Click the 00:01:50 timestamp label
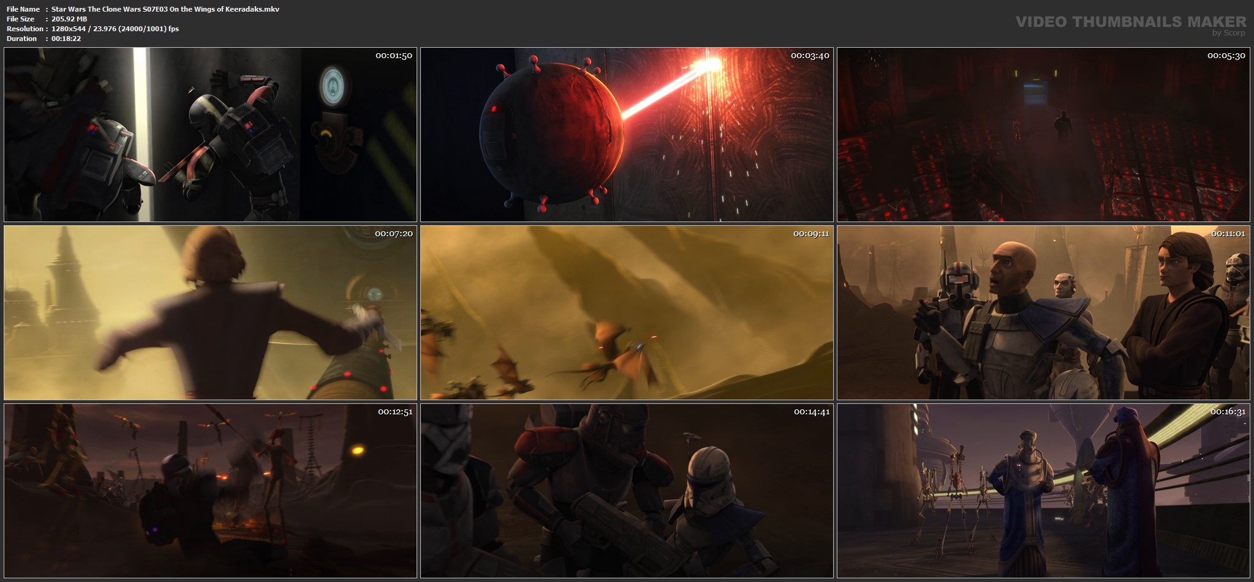 click(394, 56)
